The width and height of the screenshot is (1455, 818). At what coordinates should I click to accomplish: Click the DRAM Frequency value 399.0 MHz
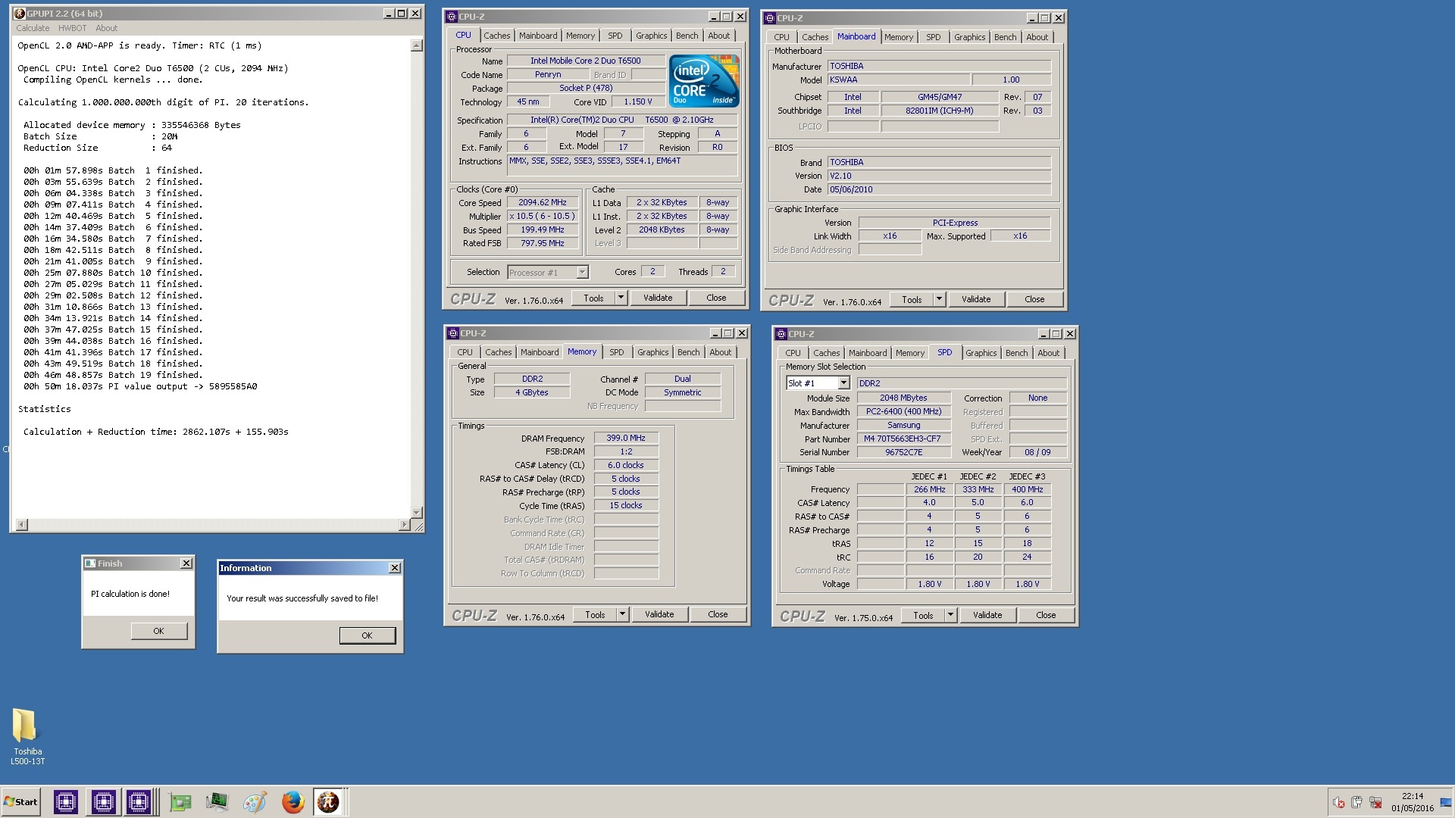(x=626, y=438)
